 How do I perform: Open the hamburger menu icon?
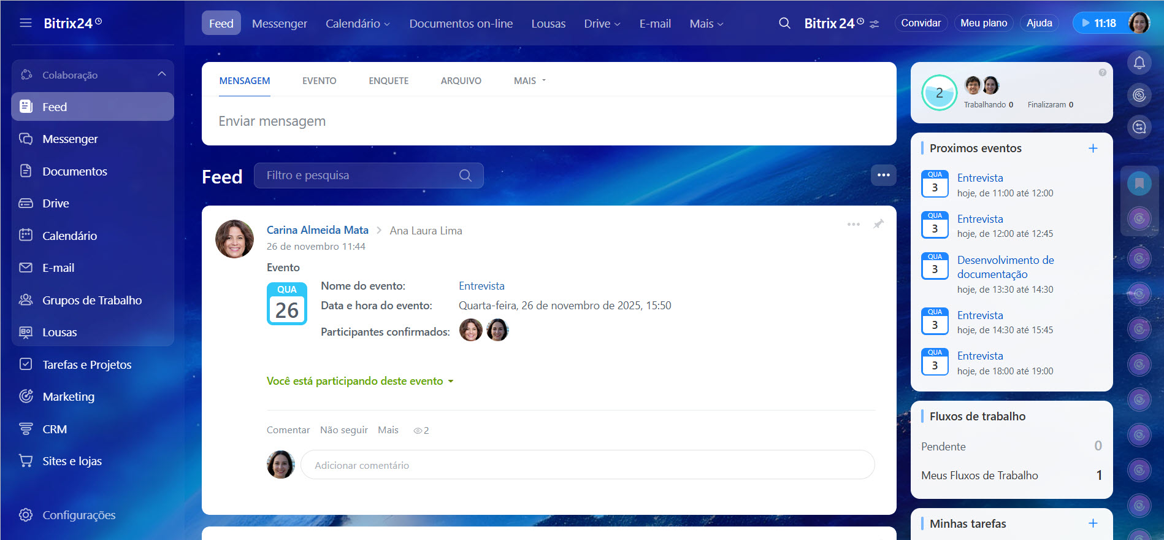[25, 23]
